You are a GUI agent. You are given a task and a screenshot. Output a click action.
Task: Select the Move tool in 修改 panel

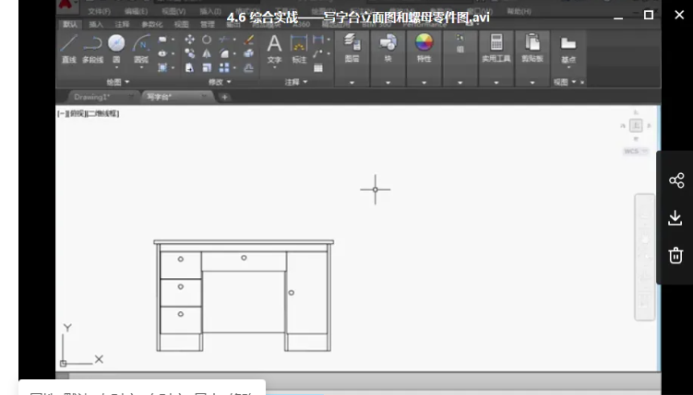tap(189, 40)
